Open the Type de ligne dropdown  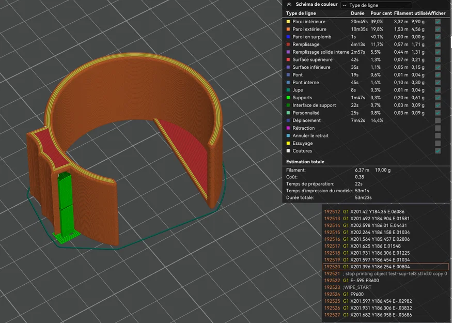376,5
